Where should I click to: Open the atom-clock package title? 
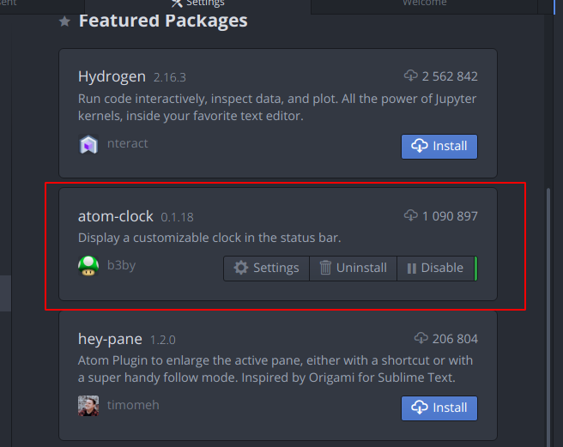coord(116,216)
